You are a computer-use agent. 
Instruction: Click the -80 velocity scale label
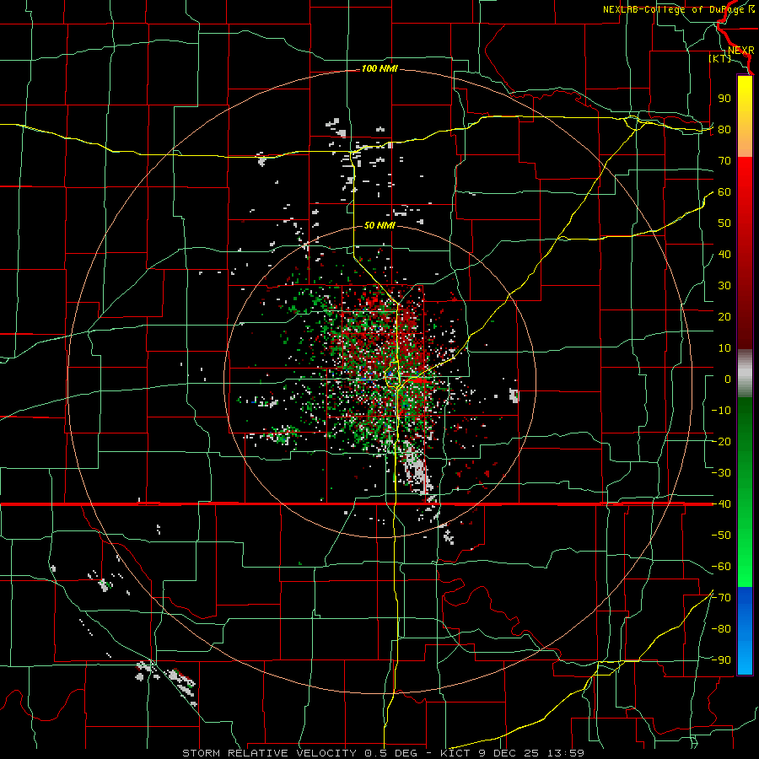pos(721,629)
